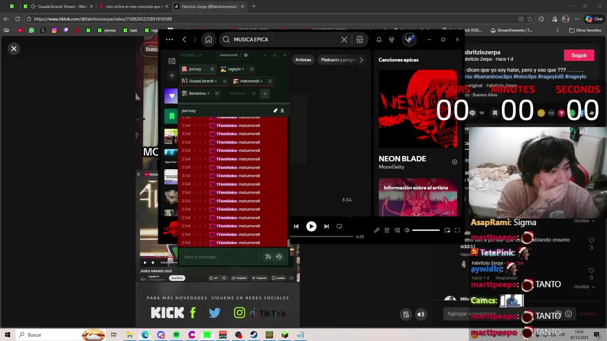Mute the TikTok video sound
The width and height of the screenshot is (607, 341).
click(x=421, y=314)
